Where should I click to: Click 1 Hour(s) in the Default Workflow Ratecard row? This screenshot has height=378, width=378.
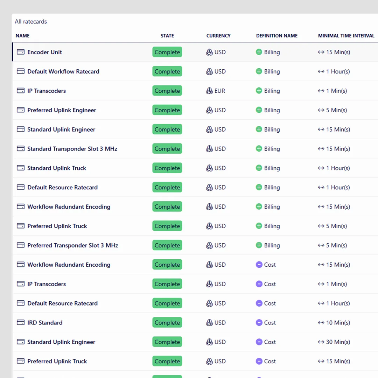pos(338,71)
